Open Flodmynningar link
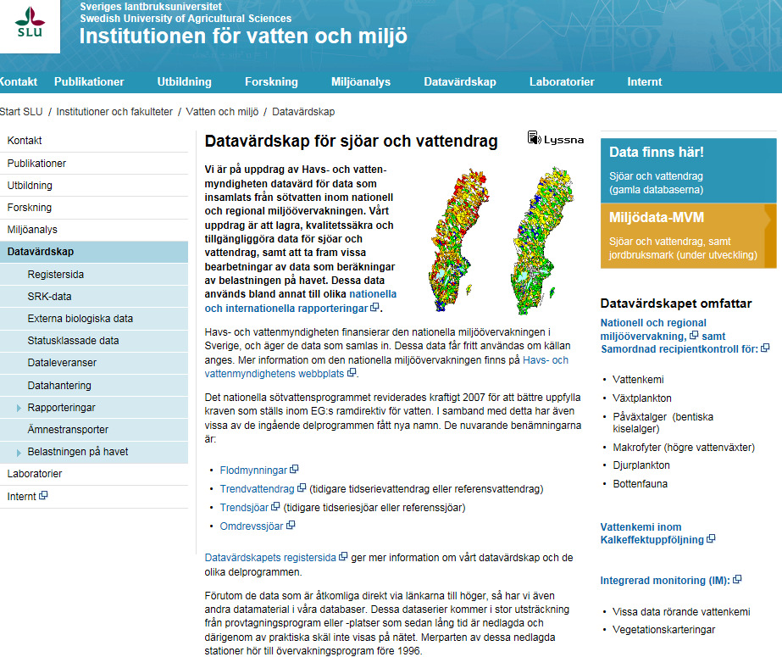Viewport: 782px width, 657px height. (253, 470)
